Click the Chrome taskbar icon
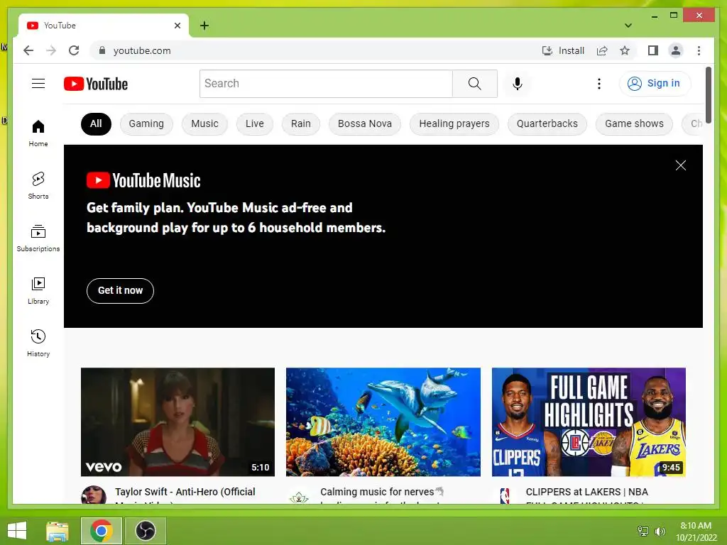727x545 pixels. click(x=102, y=531)
